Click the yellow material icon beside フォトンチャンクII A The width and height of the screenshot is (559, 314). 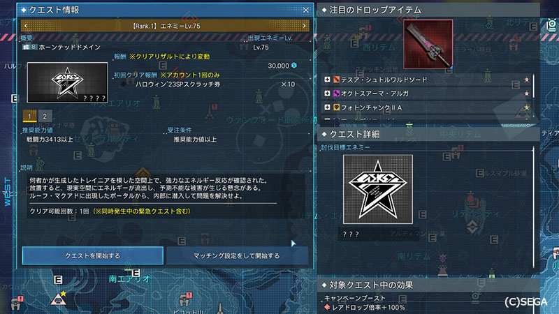[336, 107]
